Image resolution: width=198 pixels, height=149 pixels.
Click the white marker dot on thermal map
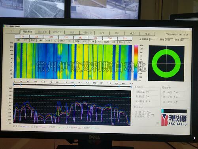click(18, 59)
